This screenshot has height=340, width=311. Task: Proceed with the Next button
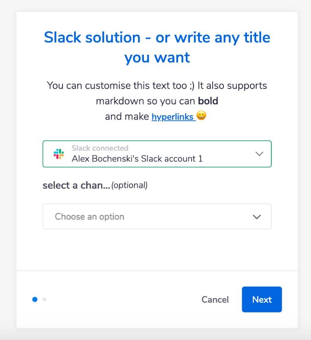tap(262, 300)
